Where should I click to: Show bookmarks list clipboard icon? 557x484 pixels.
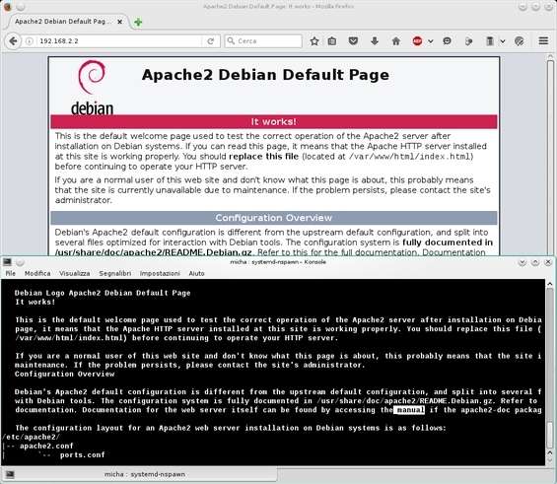click(x=332, y=41)
